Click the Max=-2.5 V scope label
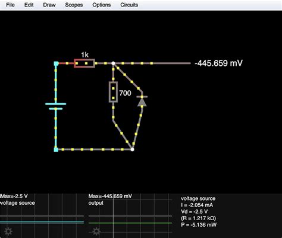Viewport: 282px width, 238px height. coord(14,196)
